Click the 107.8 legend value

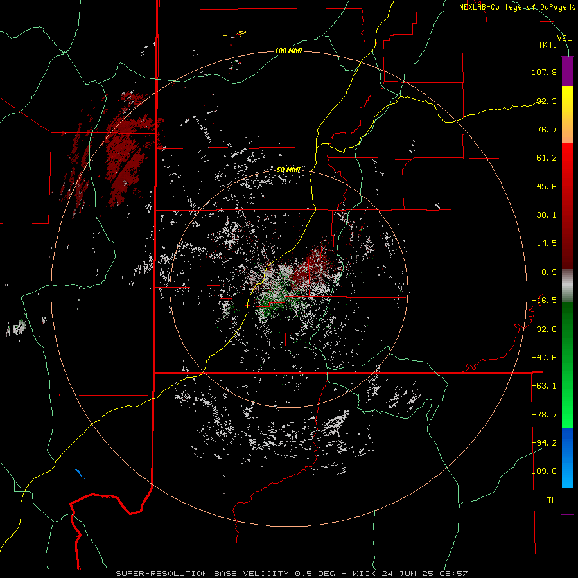point(544,72)
